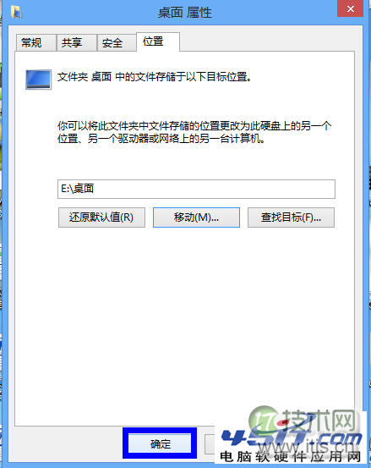Screen dimensions: 371x468
Task: Click the blue desktop monitor icon
Action: (38, 80)
